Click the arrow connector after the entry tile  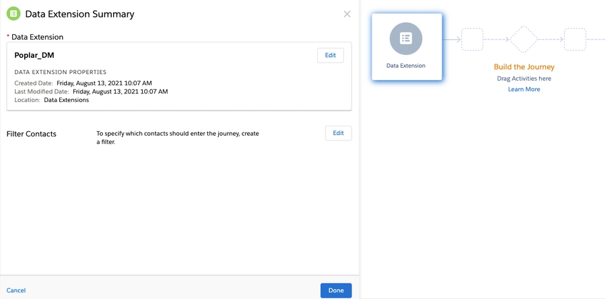click(452, 40)
